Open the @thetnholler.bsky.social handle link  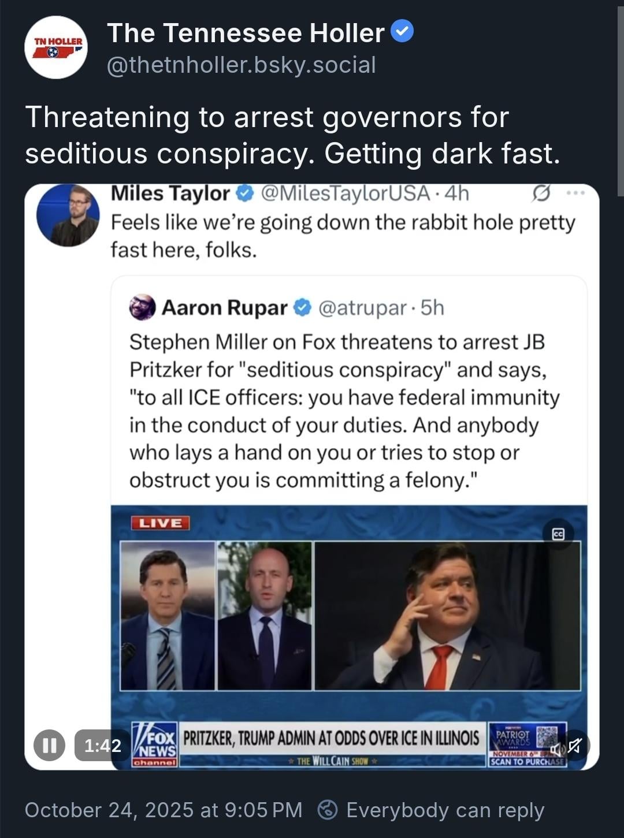242,65
